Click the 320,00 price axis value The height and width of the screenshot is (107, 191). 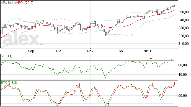click(x=184, y=36)
